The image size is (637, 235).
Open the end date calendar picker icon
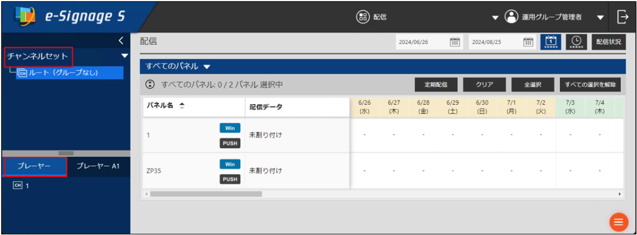tap(528, 42)
